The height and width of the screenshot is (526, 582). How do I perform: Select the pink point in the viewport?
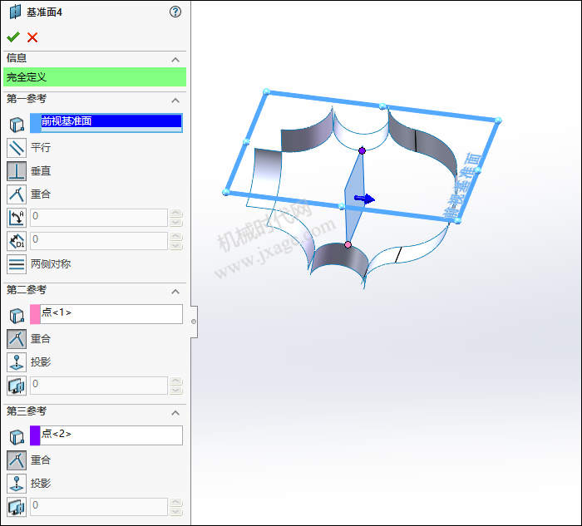pyautogui.click(x=348, y=244)
